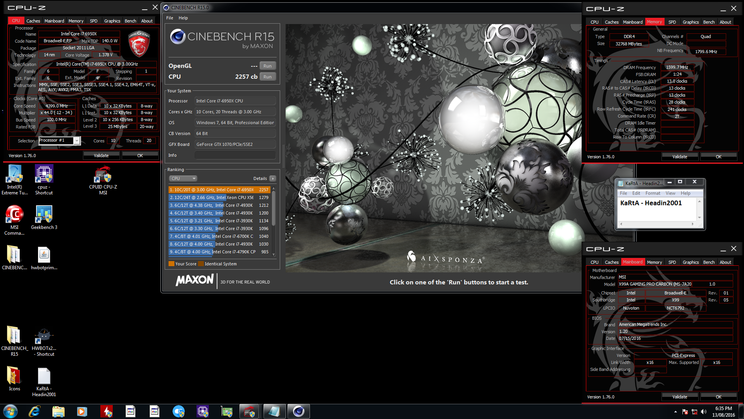Switch to SPD tab in Memory CPU-Z window

(x=672, y=22)
